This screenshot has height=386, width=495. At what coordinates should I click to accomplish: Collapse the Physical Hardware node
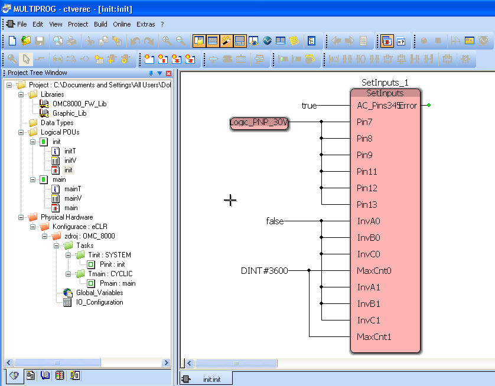(21, 217)
